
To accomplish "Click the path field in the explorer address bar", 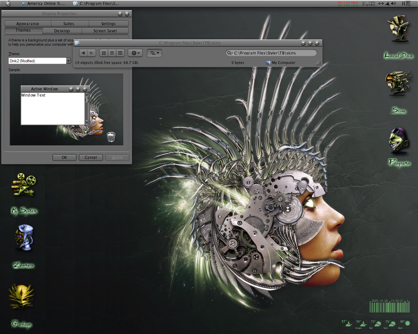I will tap(271, 53).
